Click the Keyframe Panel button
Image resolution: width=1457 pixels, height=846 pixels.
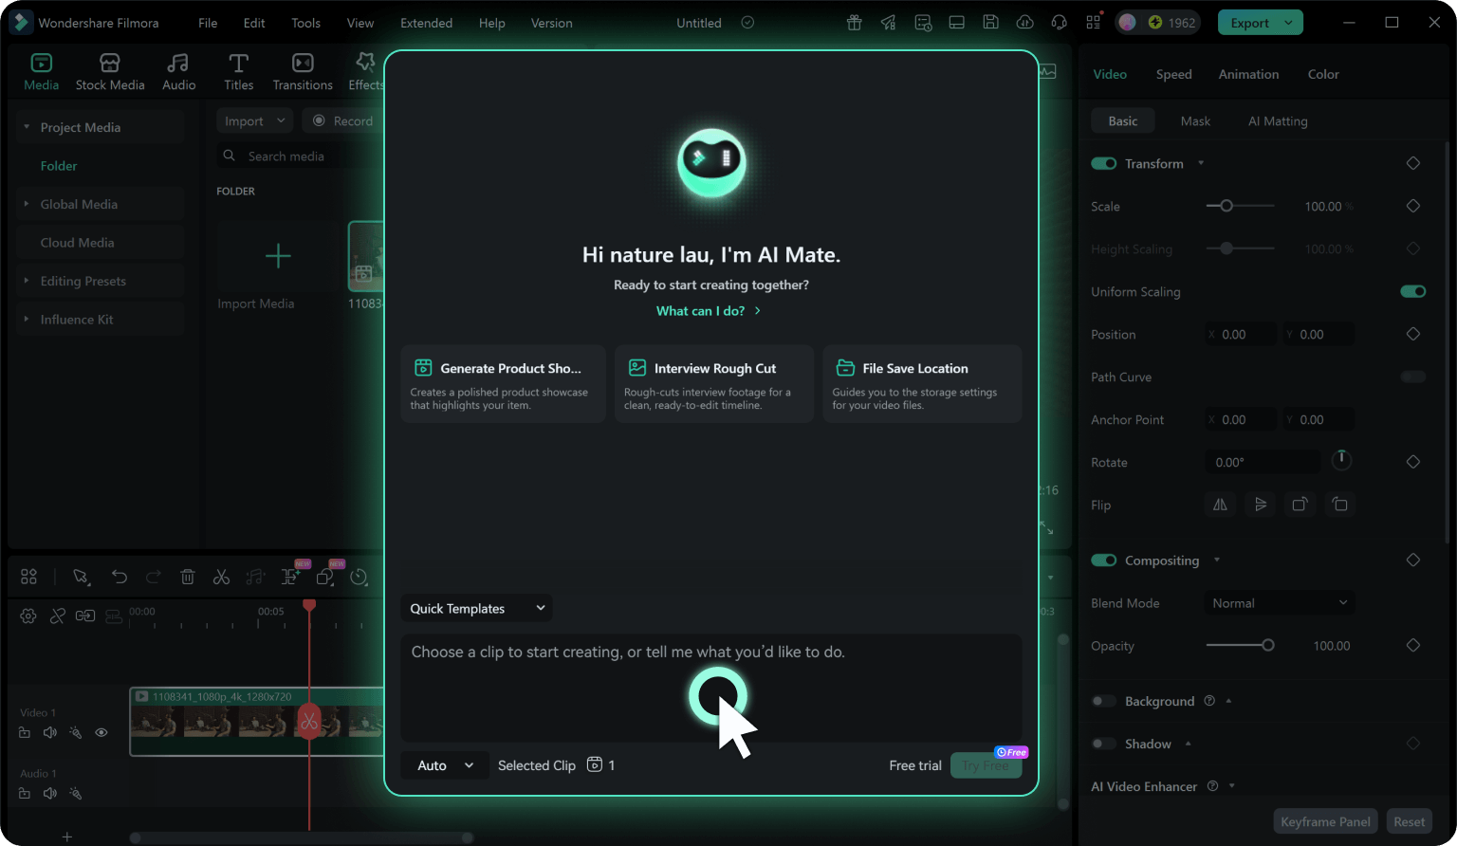[1325, 821]
